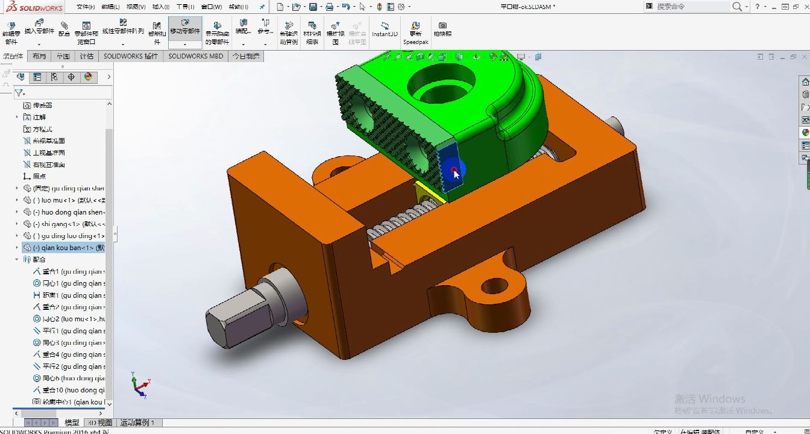This screenshot has width=810, height=434.
Task: Expand the qian kou ban component node
Action: 16,247
